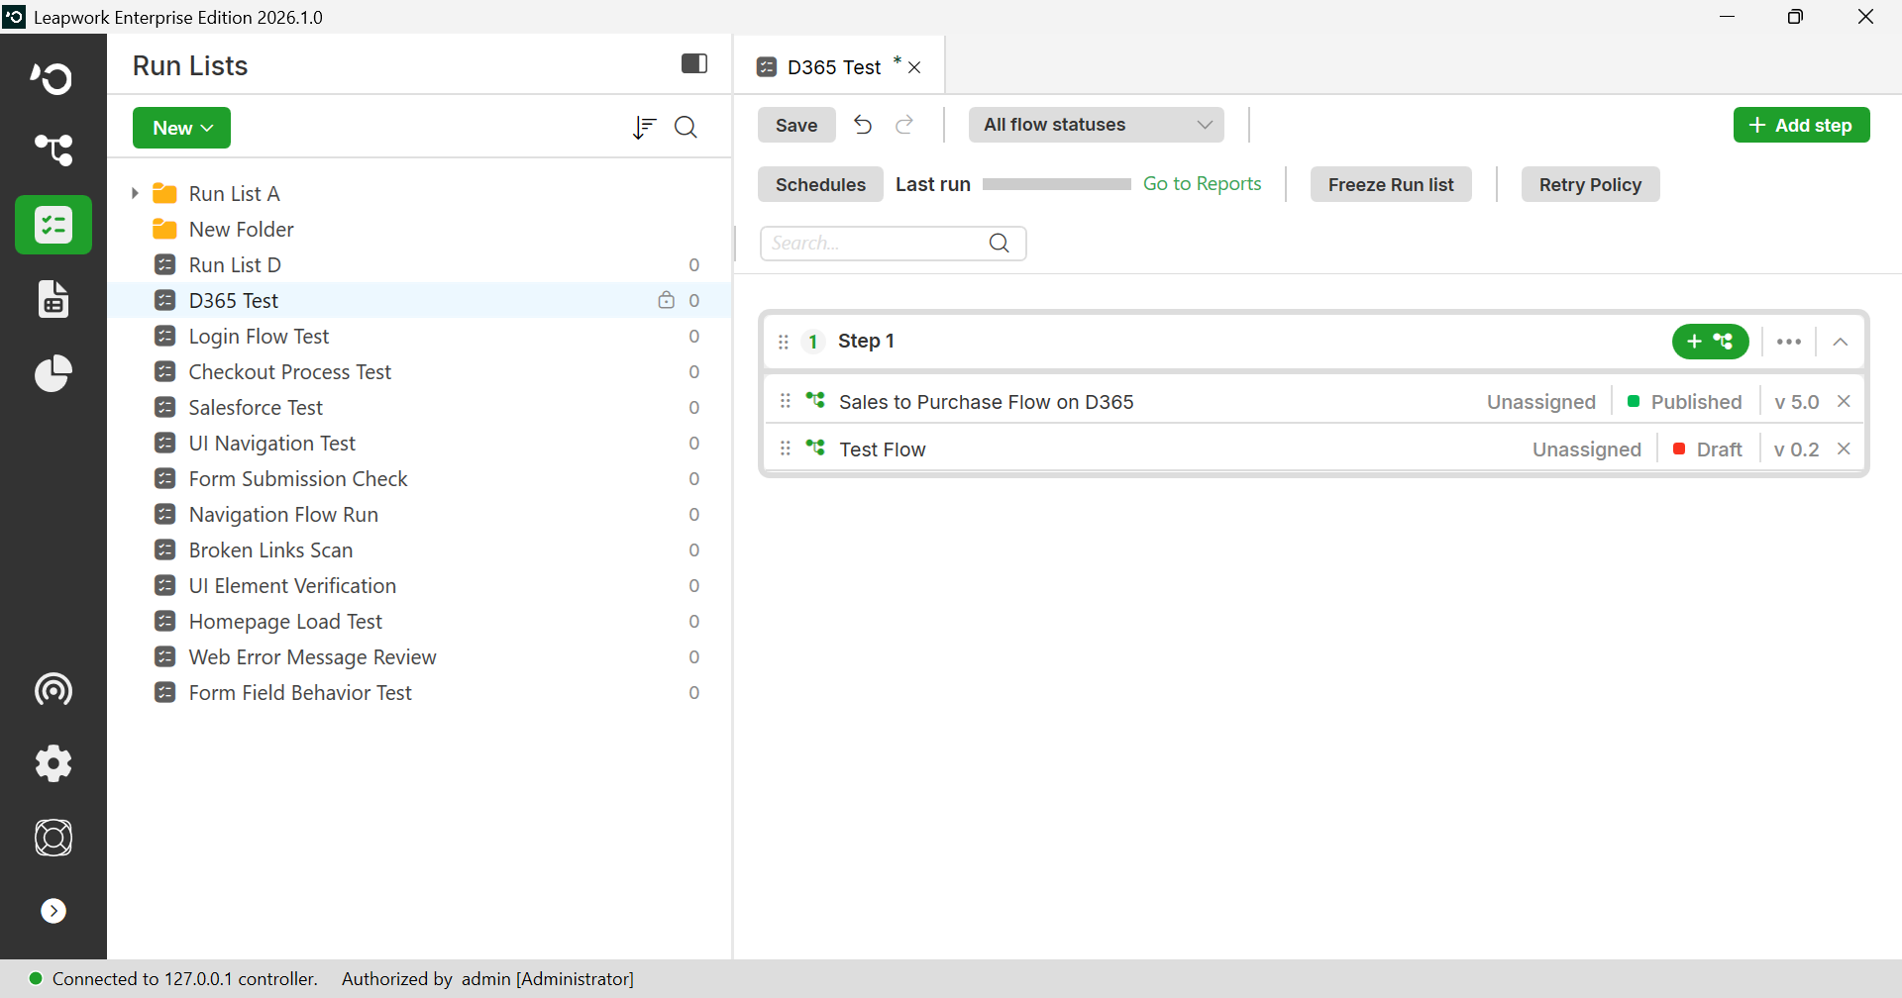Open the New dropdown button
The width and height of the screenshot is (1902, 998).
pyautogui.click(x=181, y=128)
